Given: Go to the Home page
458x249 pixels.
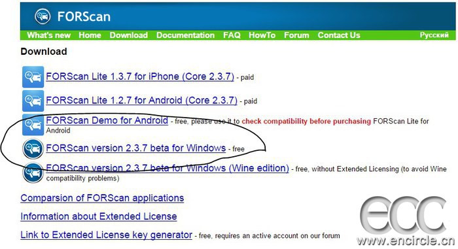Looking at the screenshot, I should (x=90, y=35).
